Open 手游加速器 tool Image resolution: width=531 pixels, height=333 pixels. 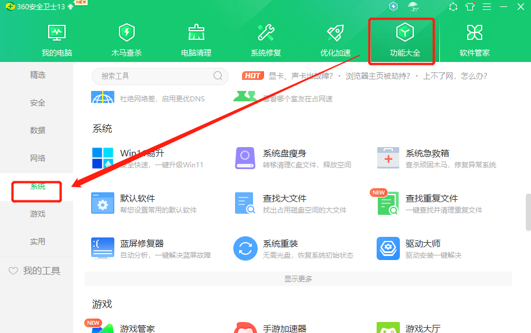[x=284, y=328]
